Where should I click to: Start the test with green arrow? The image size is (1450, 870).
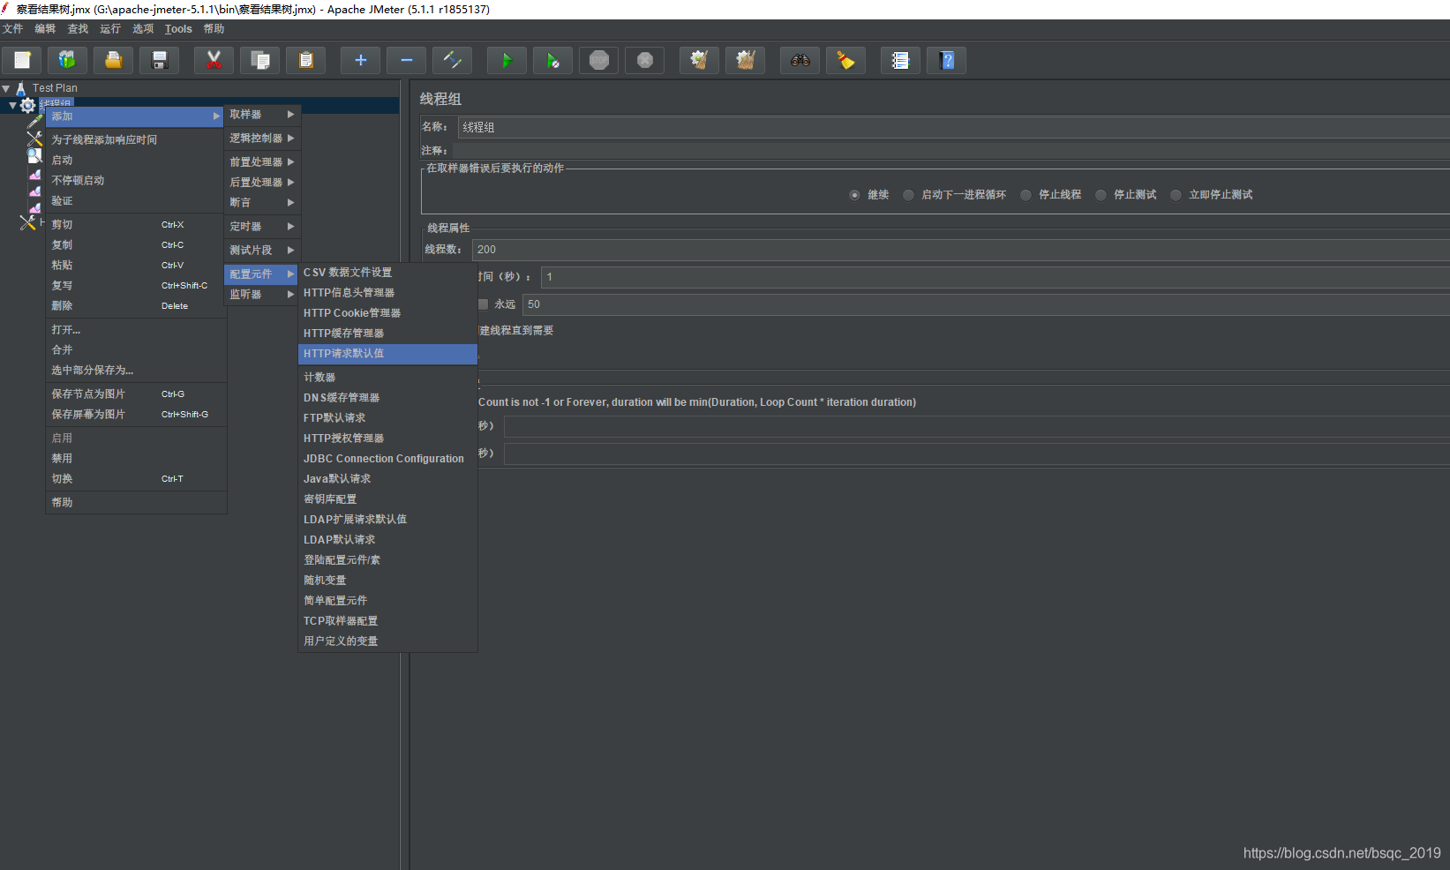[x=507, y=60]
